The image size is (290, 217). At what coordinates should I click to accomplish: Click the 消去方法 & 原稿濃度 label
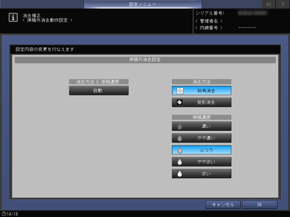(99, 82)
